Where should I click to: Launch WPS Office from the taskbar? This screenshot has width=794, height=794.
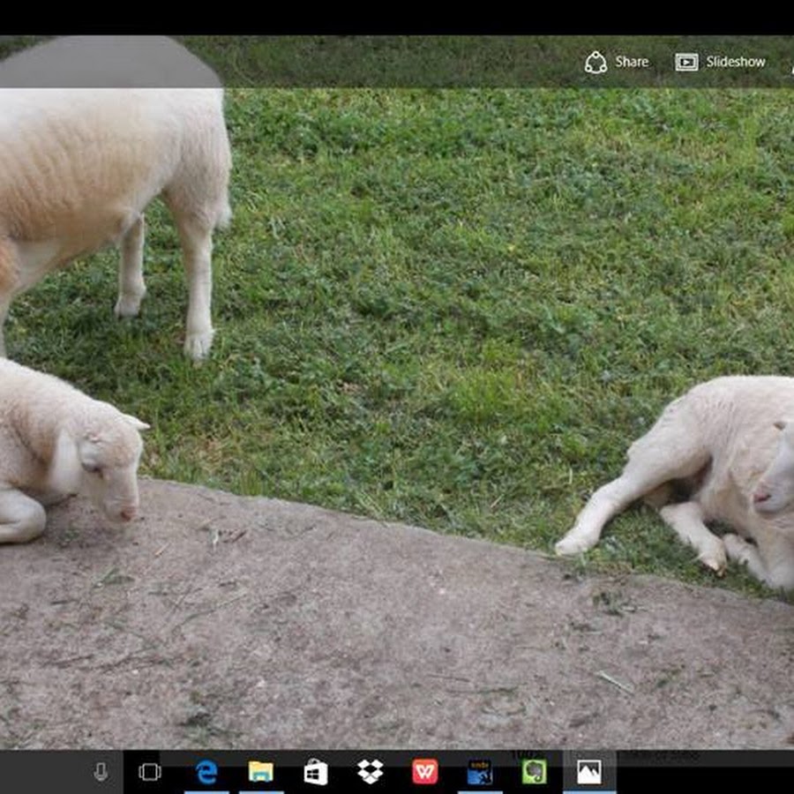click(x=424, y=772)
